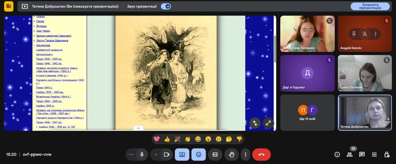Collapse the panel with chevron under the drawing
This screenshot has height=164, width=396.
click(138, 128)
